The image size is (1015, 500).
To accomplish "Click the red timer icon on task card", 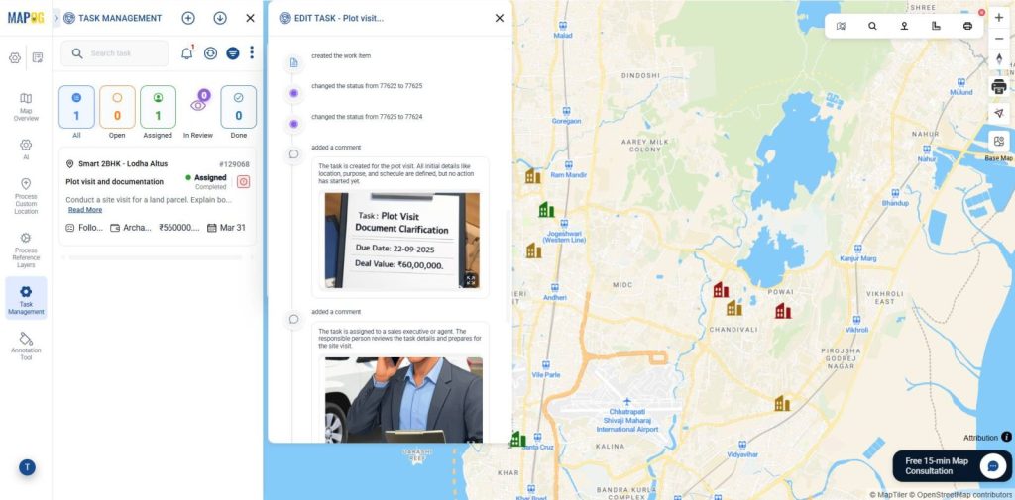I will 243,182.
